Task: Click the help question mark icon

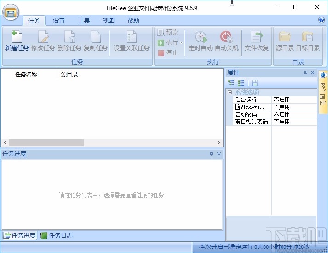Action: 321,20
